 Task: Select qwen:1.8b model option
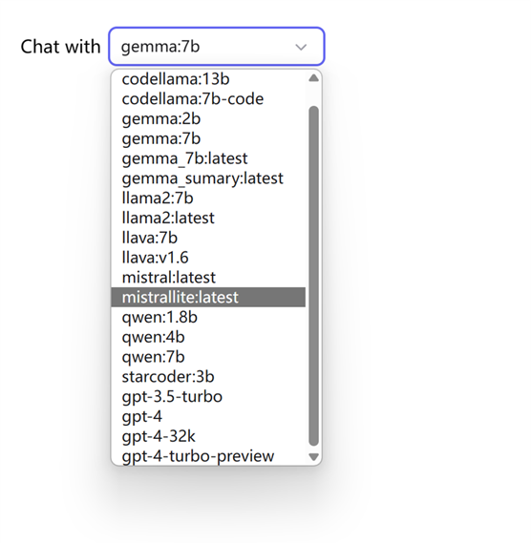click(x=208, y=317)
